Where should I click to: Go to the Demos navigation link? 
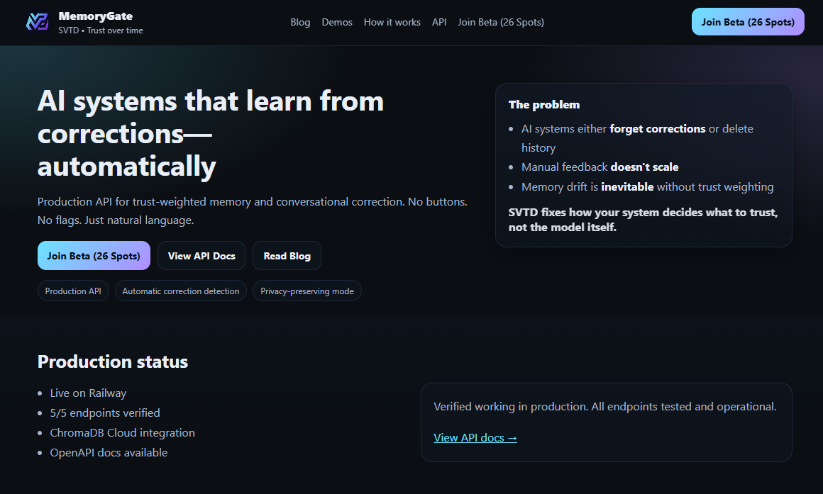[337, 22]
